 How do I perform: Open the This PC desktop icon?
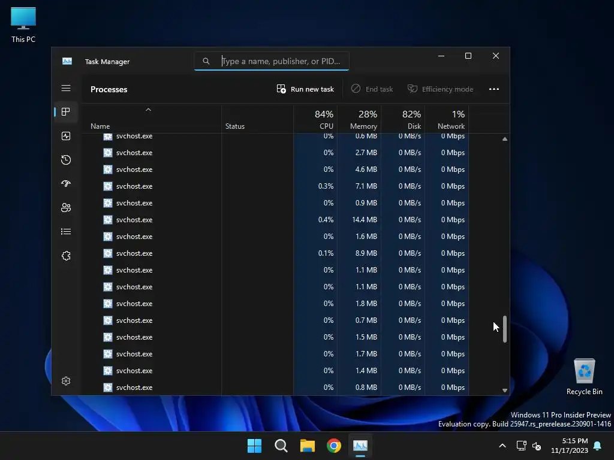(23, 25)
